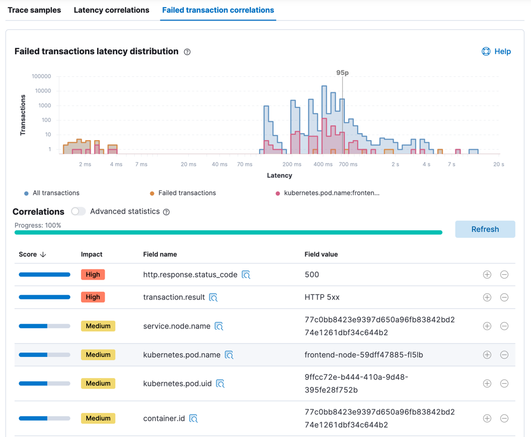Click the minus icon to exclude HTTP 5xx

504,297
